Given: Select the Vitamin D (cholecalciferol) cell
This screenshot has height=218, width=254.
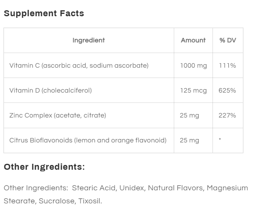Looking at the screenshot, I should (x=51, y=90).
